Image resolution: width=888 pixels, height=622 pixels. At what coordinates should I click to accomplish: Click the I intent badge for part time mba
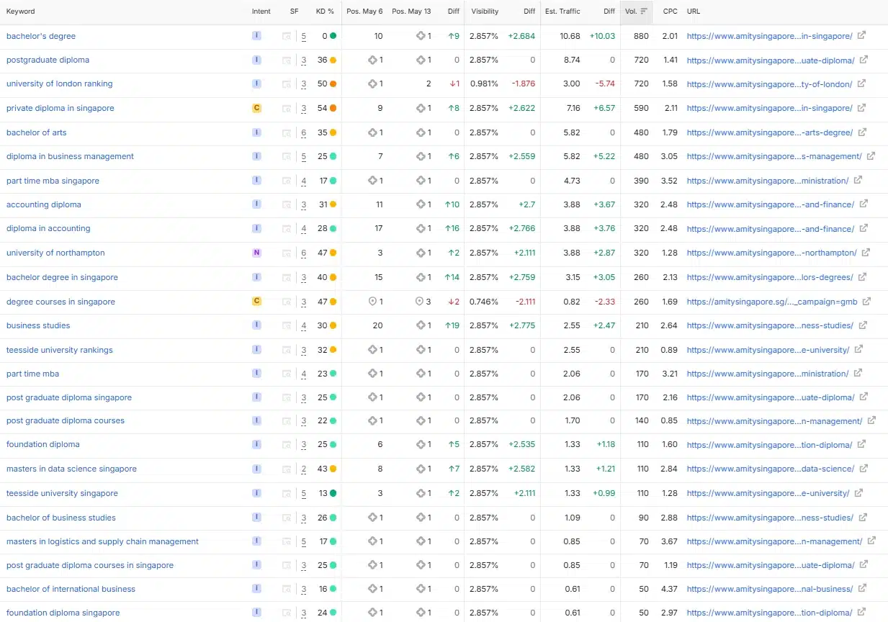(256, 374)
